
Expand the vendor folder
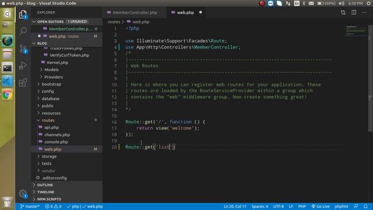click(x=48, y=171)
